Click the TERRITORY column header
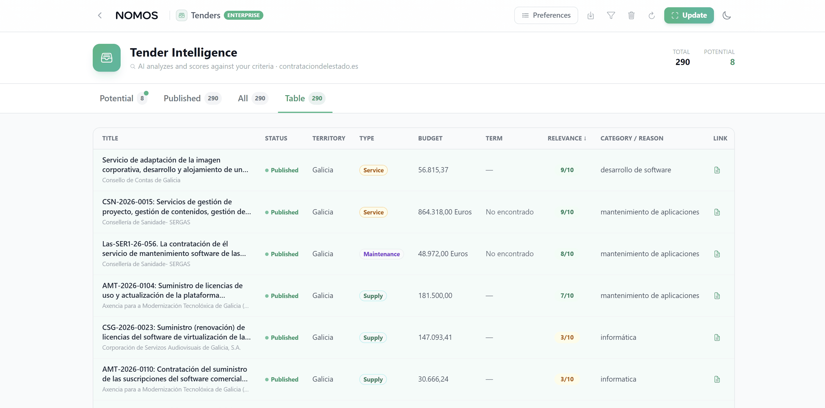 click(329, 138)
